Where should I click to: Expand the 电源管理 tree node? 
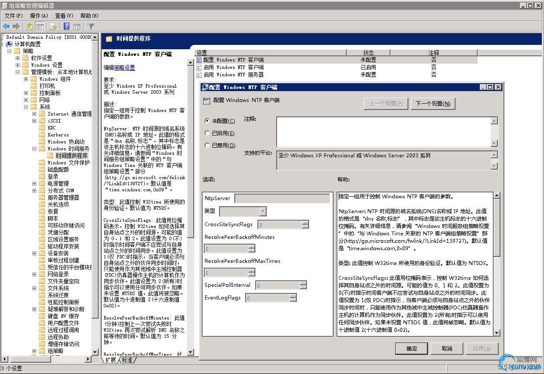click(34, 184)
